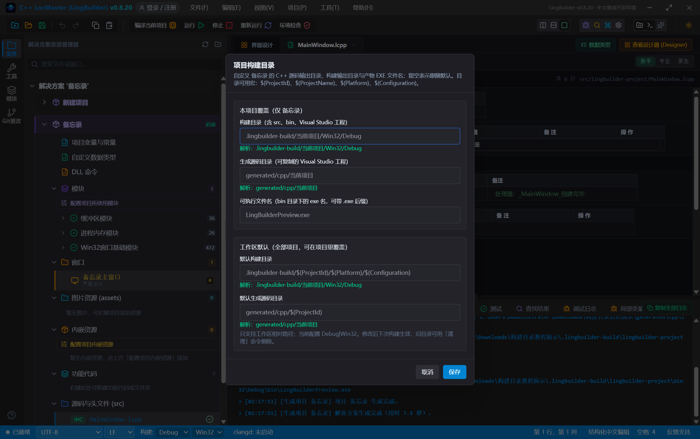Open the 项目(P) menu
The image size is (700, 439).
(297, 7)
